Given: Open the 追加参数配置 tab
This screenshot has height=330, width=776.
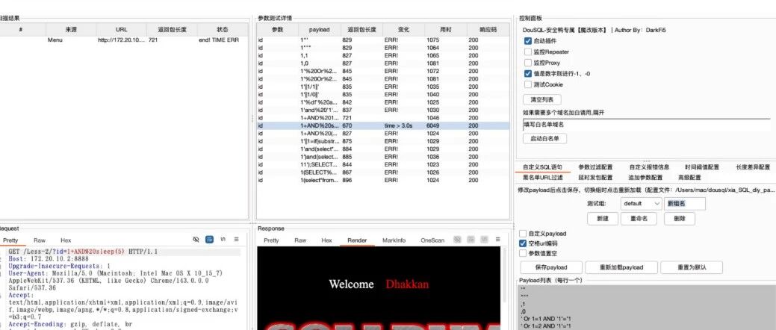Looking at the screenshot, I should point(645,177).
